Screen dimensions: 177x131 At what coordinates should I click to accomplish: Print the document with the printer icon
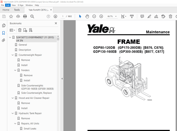[x=25, y=16]
